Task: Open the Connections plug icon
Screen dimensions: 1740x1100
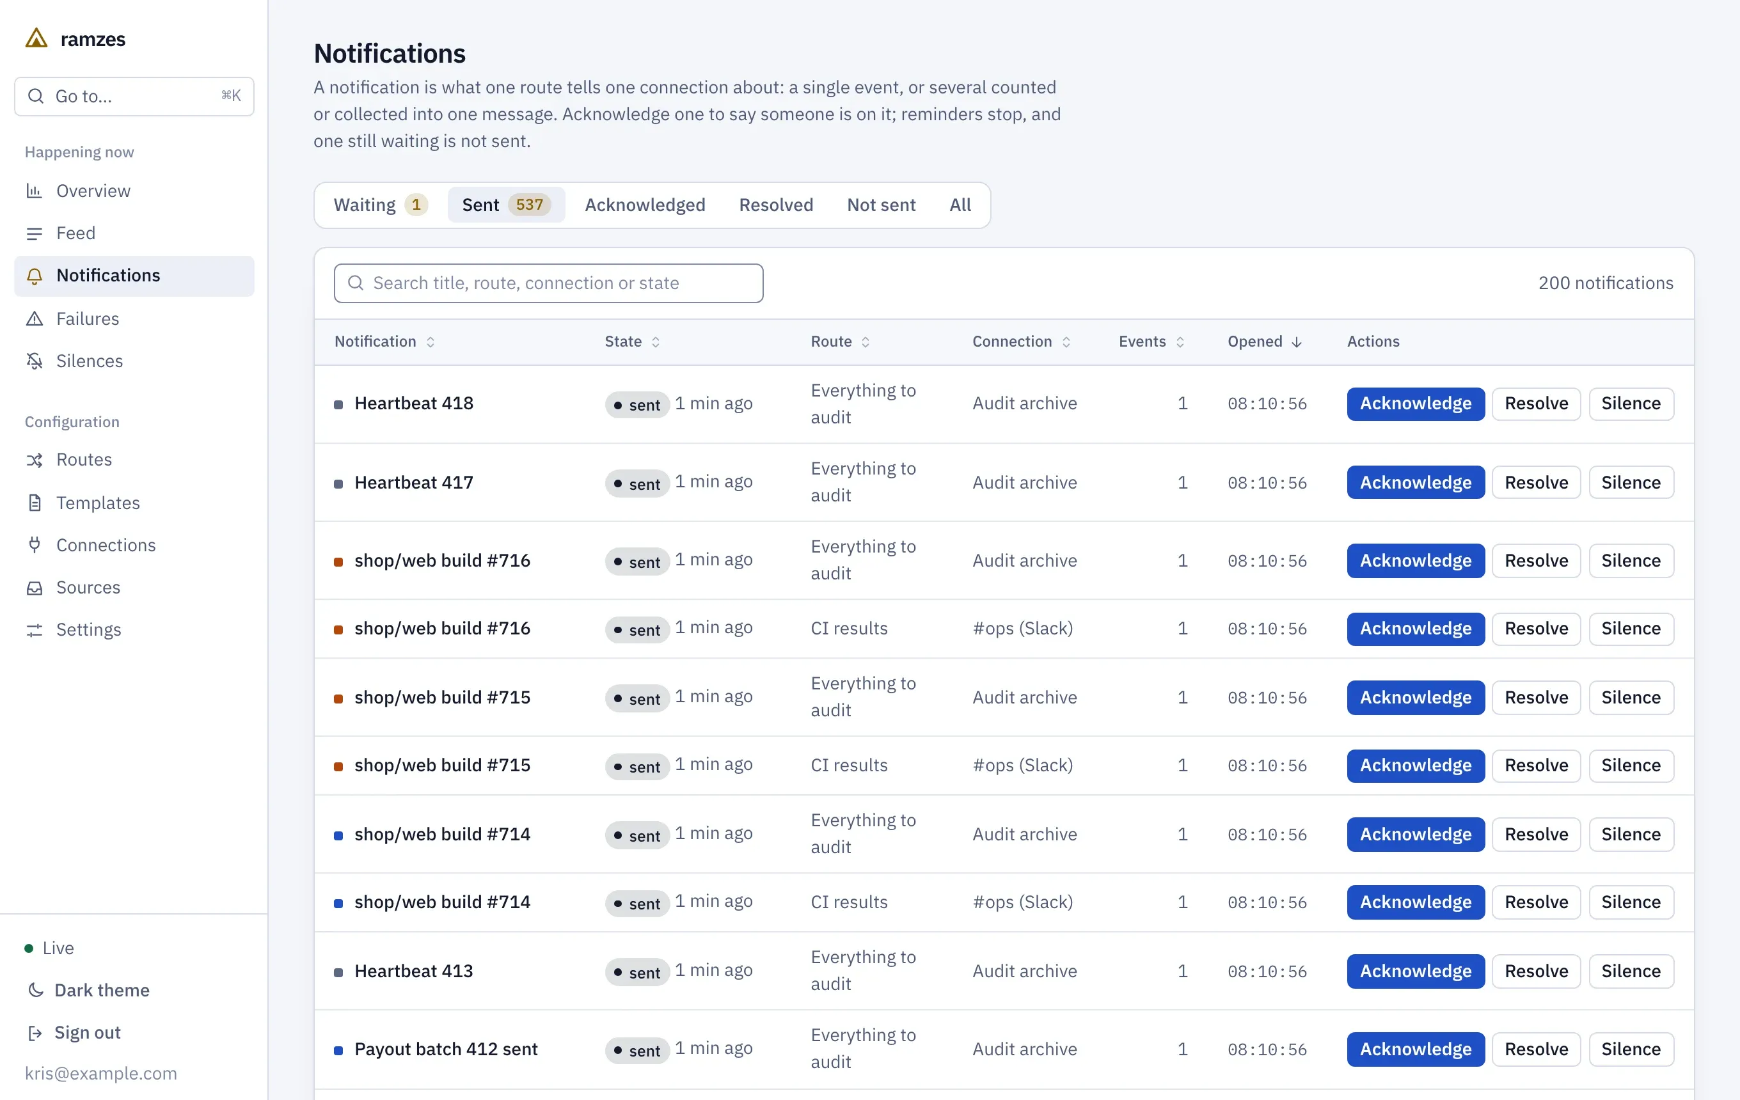Action: [34, 545]
